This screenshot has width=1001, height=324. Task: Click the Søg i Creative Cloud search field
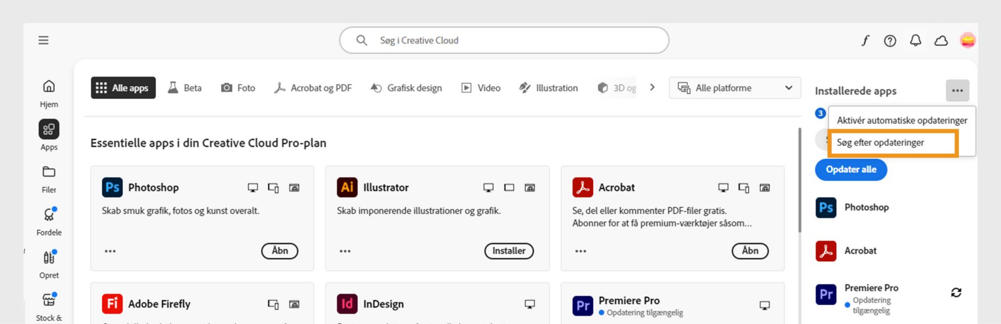tap(504, 40)
